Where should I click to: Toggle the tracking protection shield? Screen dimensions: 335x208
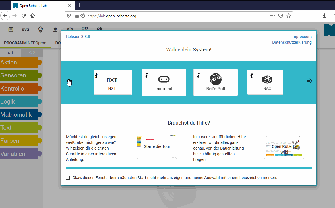[69, 16]
